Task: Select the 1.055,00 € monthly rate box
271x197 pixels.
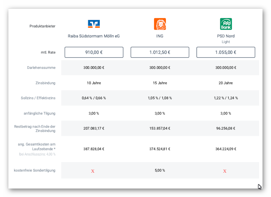Action: click(226, 52)
